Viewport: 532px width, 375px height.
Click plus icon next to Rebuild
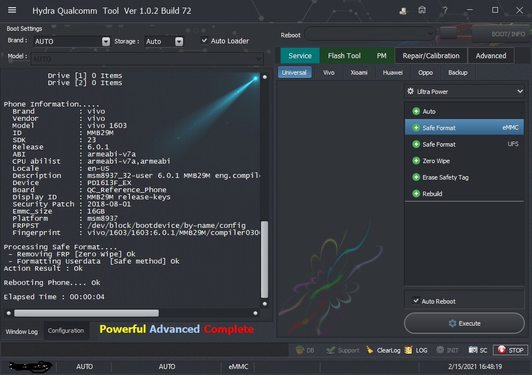click(x=416, y=194)
